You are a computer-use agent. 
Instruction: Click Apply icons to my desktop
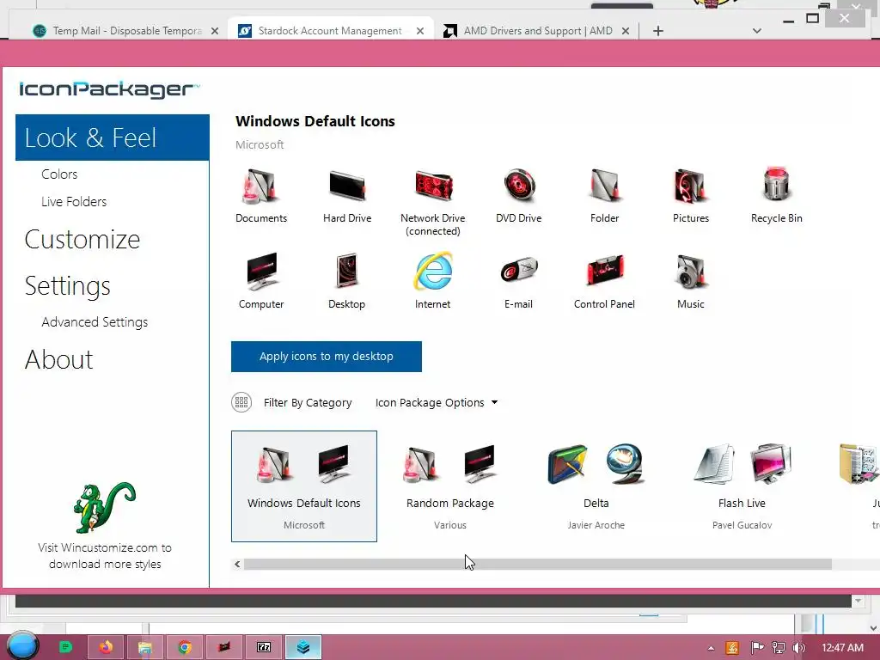point(326,357)
